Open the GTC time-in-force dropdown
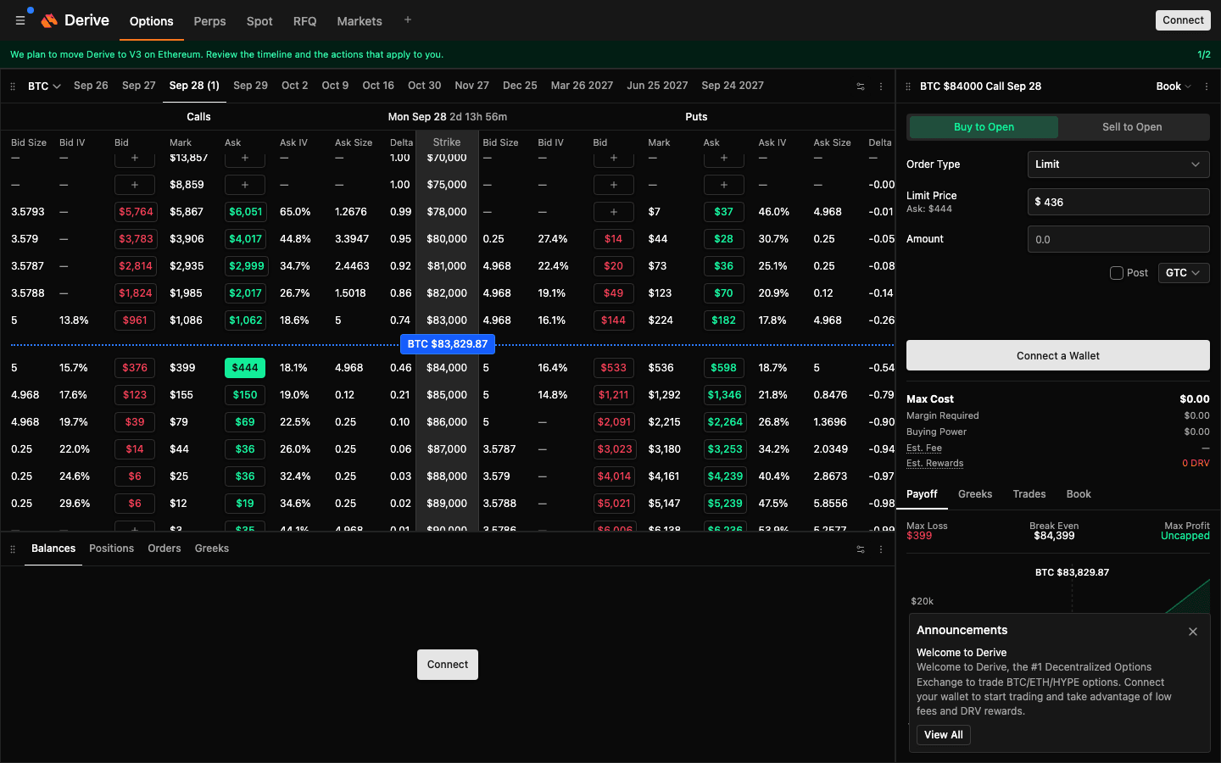The image size is (1221, 763). point(1184,273)
